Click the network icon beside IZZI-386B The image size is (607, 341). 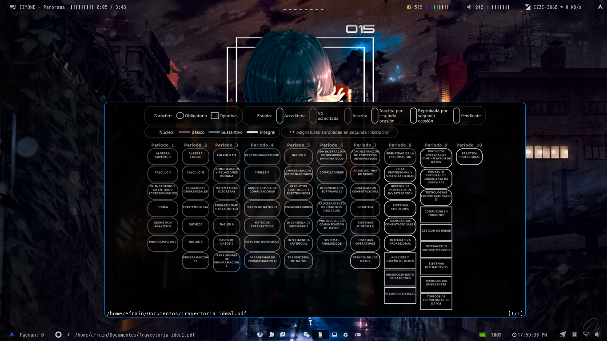tap(527, 7)
